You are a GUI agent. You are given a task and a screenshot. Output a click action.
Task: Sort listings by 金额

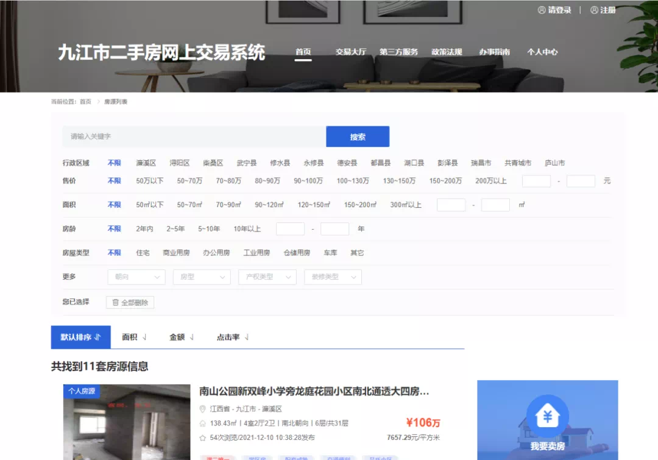click(x=182, y=337)
